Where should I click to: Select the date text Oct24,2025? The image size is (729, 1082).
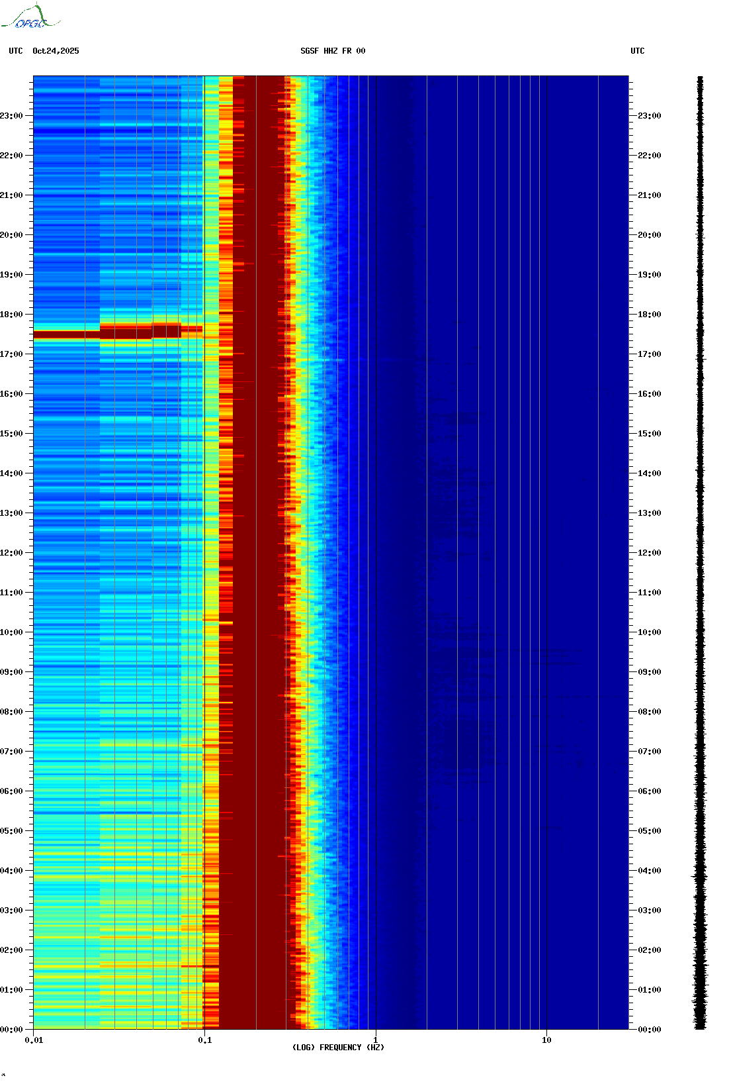pyautogui.click(x=56, y=51)
